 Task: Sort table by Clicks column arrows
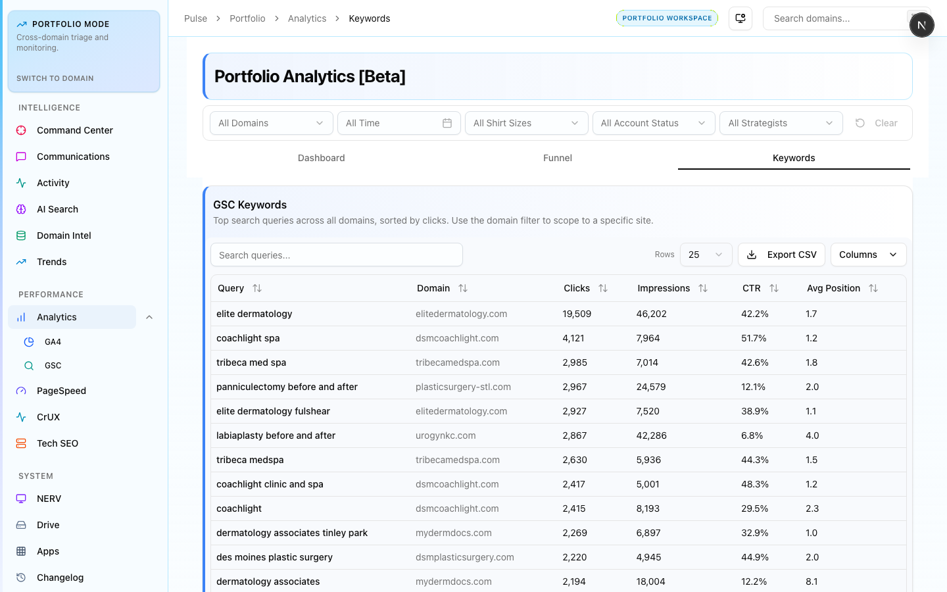coord(603,288)
